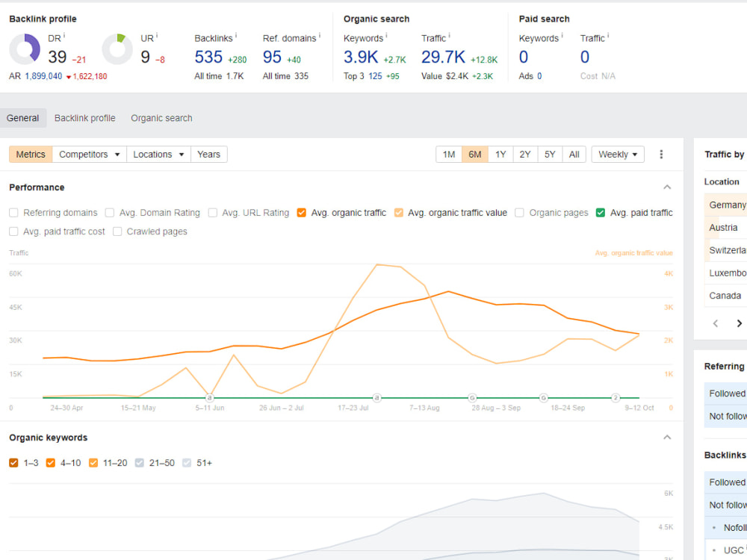Click the Ref. domains info icon
747x560 pixels.
320,35
